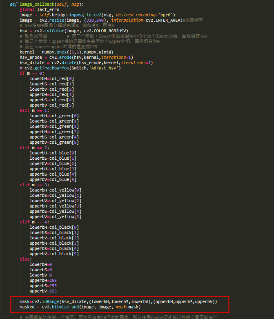Screen dimensions: 274x319
Task: Click the 'elif m == 4:' statement
Action: point(34,222)
